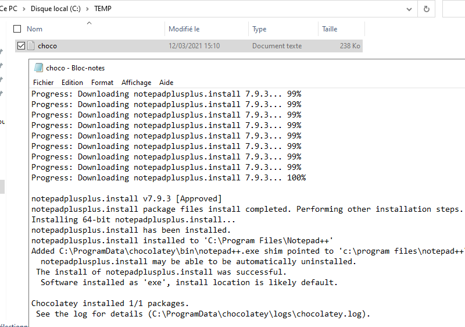Click the search field beside refresh
This screenshot has width=465, height=327.
pos(453,9)
